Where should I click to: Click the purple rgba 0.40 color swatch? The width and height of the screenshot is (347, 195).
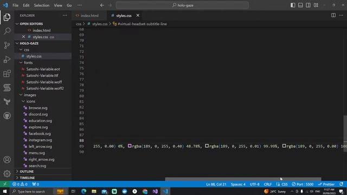point(130,146)
